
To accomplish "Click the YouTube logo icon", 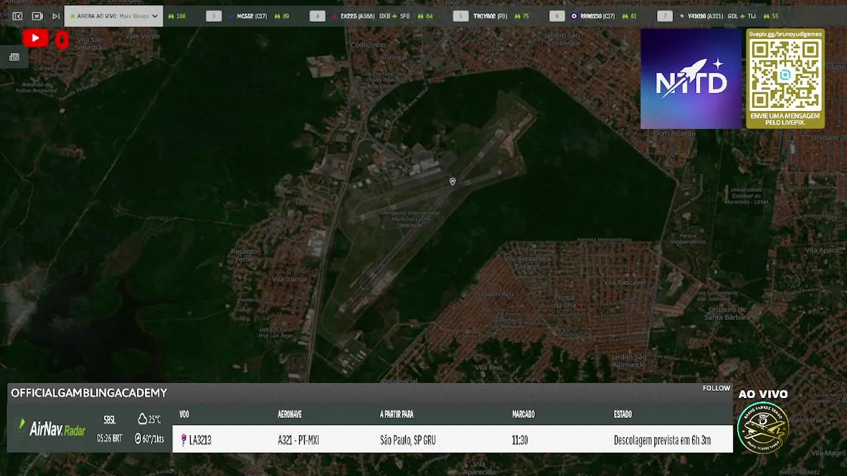I will [35, 39].
